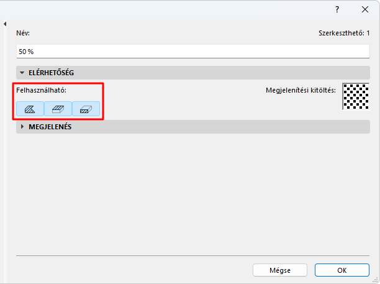This screenshot has width=380, height=284.
Task: Expand the MEGJELENÉS section triangle
Action: coord(22,127)
